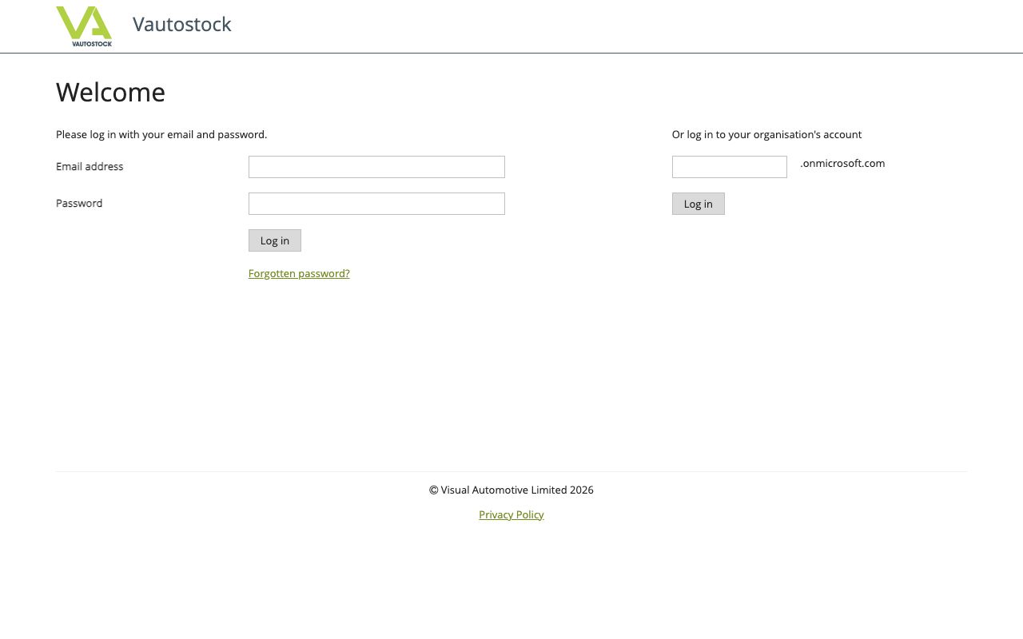Screen dimensions: 1023x639
Task: Focus the organisation name field before .onmicrosoft.com
Action: (x=730, y=167)
